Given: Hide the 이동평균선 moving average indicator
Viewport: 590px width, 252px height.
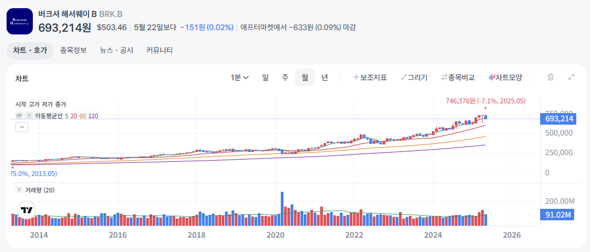Looking at the screenshot, I should (19, 116).
